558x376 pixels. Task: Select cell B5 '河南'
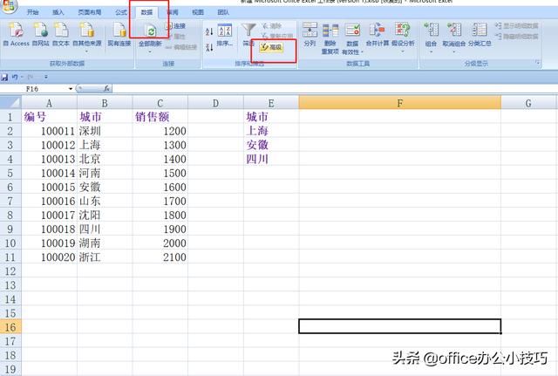105,173
